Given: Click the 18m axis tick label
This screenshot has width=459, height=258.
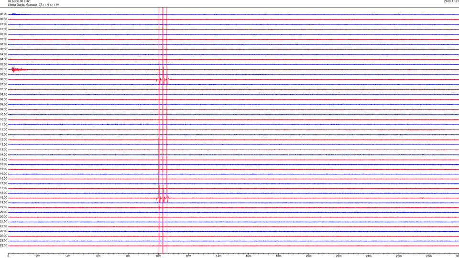Looking at the screenshot, I should (279, 256).
